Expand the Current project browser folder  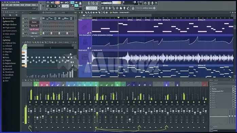pyautogui.click(x=10, y=18)
